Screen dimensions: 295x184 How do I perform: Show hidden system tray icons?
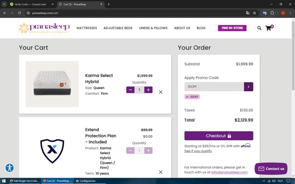[x=264, y=181]
